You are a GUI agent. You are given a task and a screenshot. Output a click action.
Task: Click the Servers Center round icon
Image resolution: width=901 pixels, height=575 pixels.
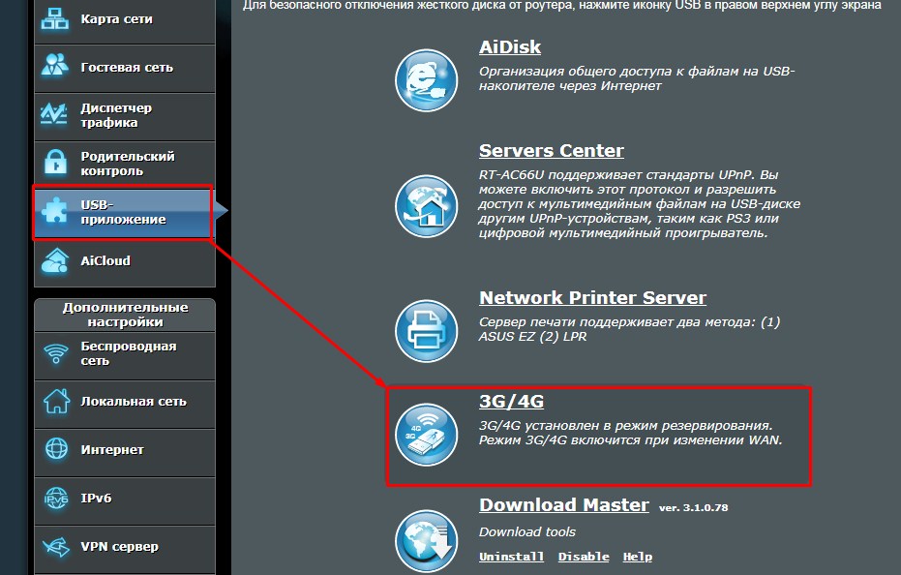[x=427, y=206]
